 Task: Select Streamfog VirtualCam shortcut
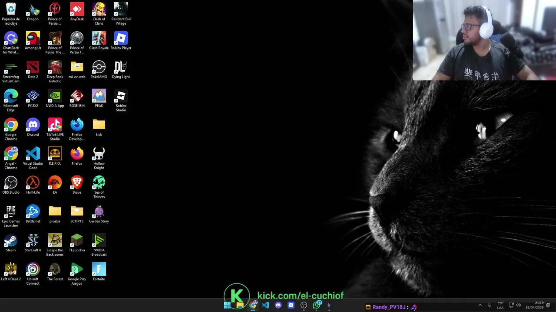pos(11,71)
